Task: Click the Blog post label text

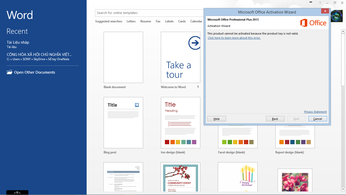Action: tap(110, 152)
